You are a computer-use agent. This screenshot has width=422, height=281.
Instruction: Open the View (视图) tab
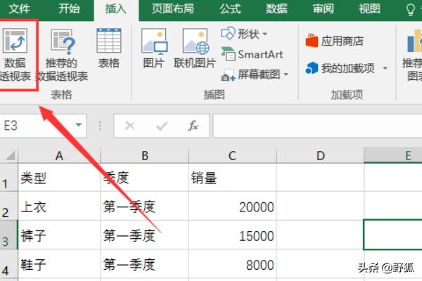(x=369, y=9)
